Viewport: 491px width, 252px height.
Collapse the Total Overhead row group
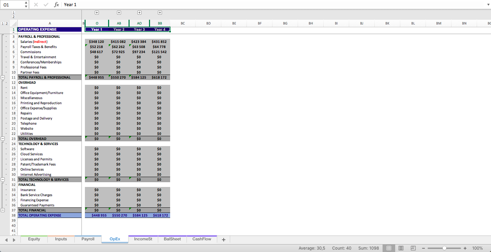pos(3,139)
